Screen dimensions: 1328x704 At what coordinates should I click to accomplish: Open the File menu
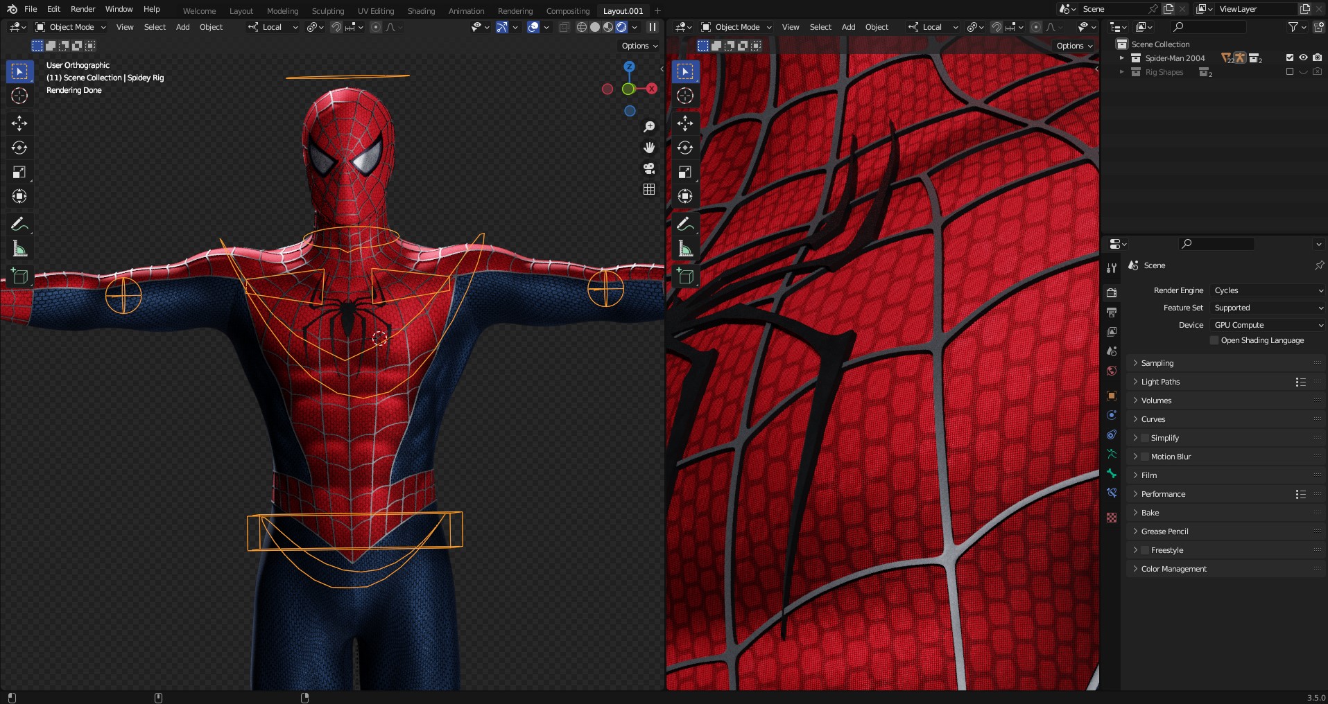pyautogui.click(x=31, y=9)
